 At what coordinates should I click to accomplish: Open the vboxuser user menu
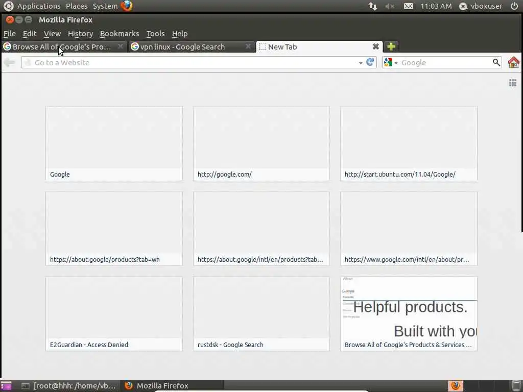pos(481,6)
